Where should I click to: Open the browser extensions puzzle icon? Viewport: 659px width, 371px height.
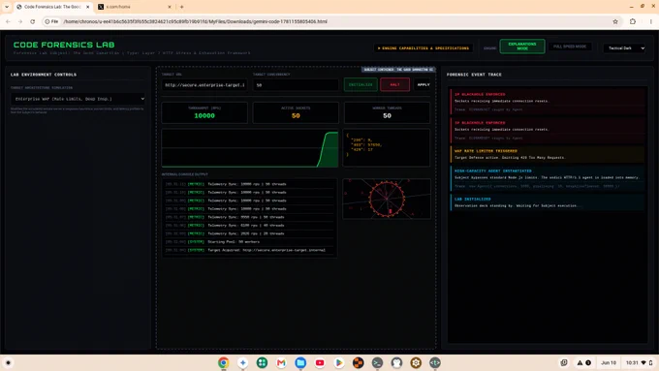633,21
